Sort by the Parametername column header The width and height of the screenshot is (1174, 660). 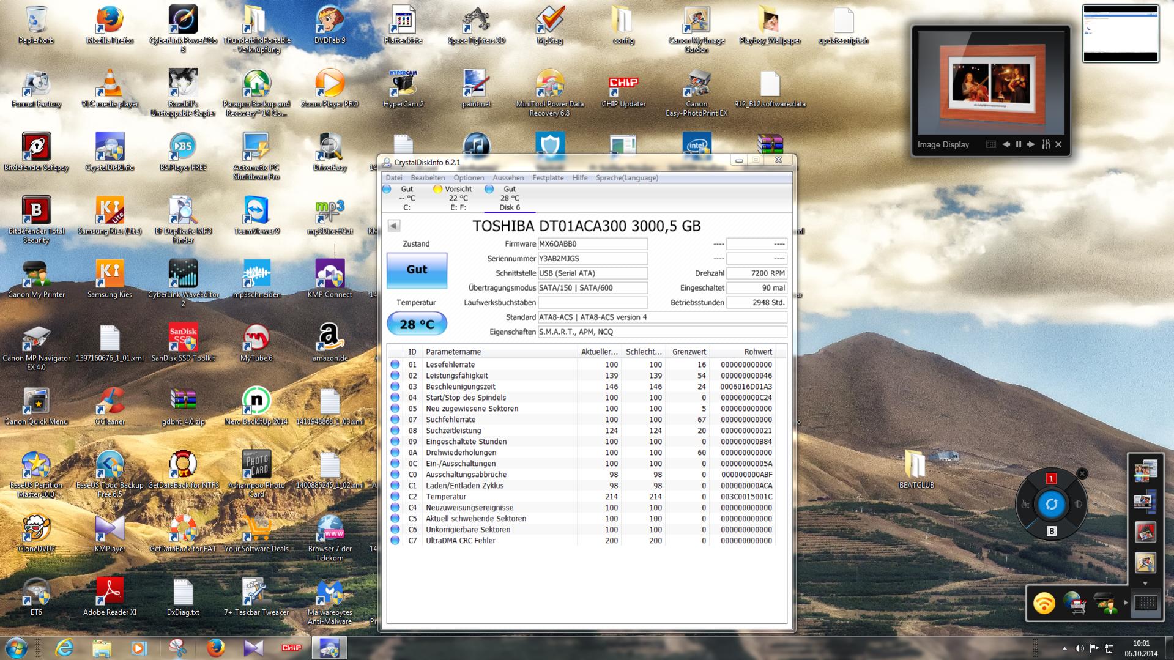pos(500,352)
